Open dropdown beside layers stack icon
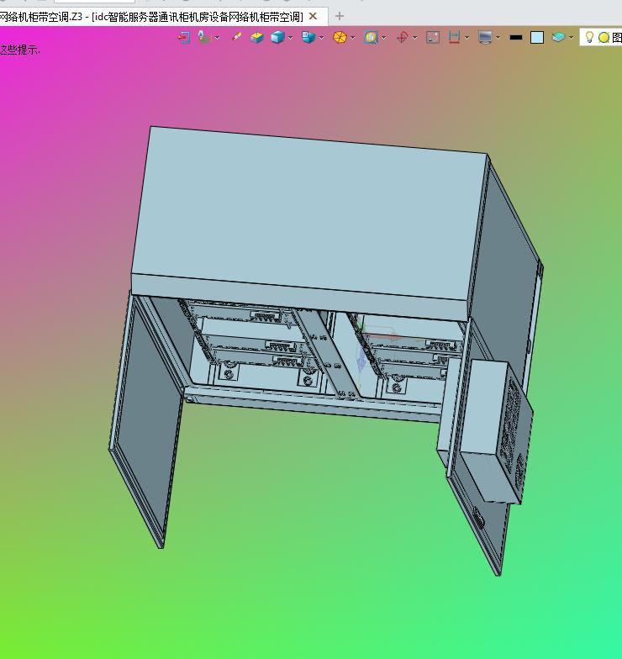Screen dimensions: 622x659 [572, 38]
